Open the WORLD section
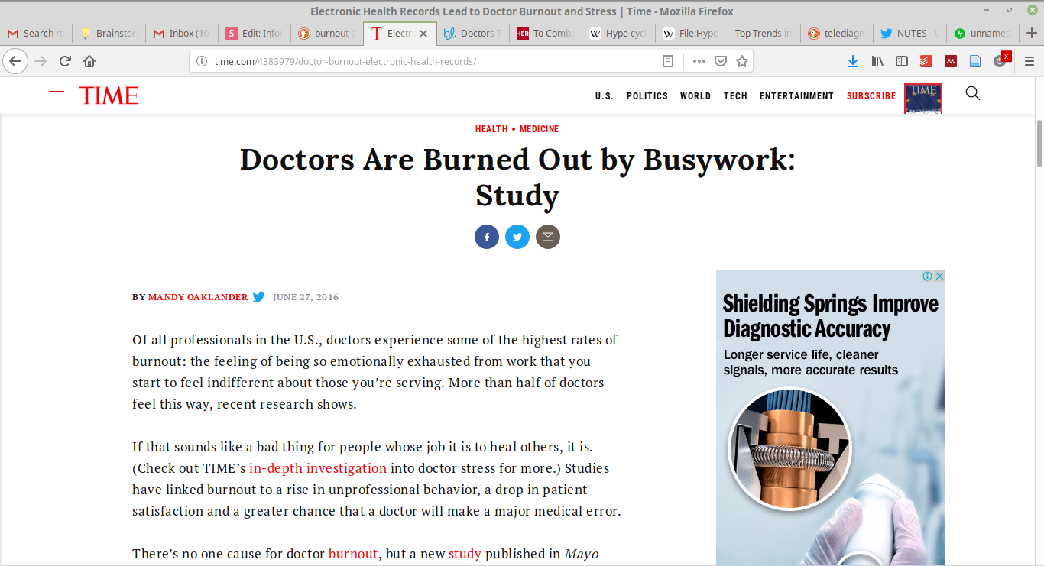This screenshot has height=566, width=1044. pos(695,96)
